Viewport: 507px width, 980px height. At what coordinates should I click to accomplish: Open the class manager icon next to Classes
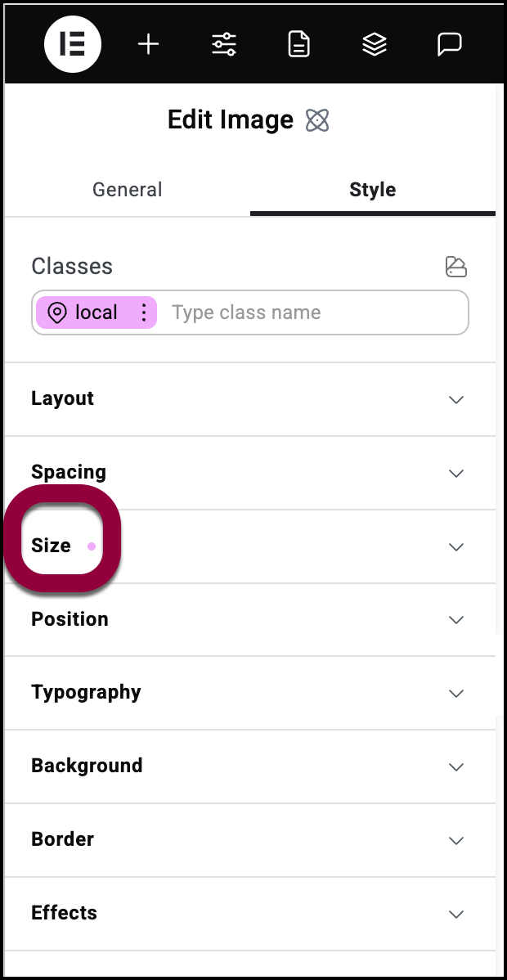(455, 266)
